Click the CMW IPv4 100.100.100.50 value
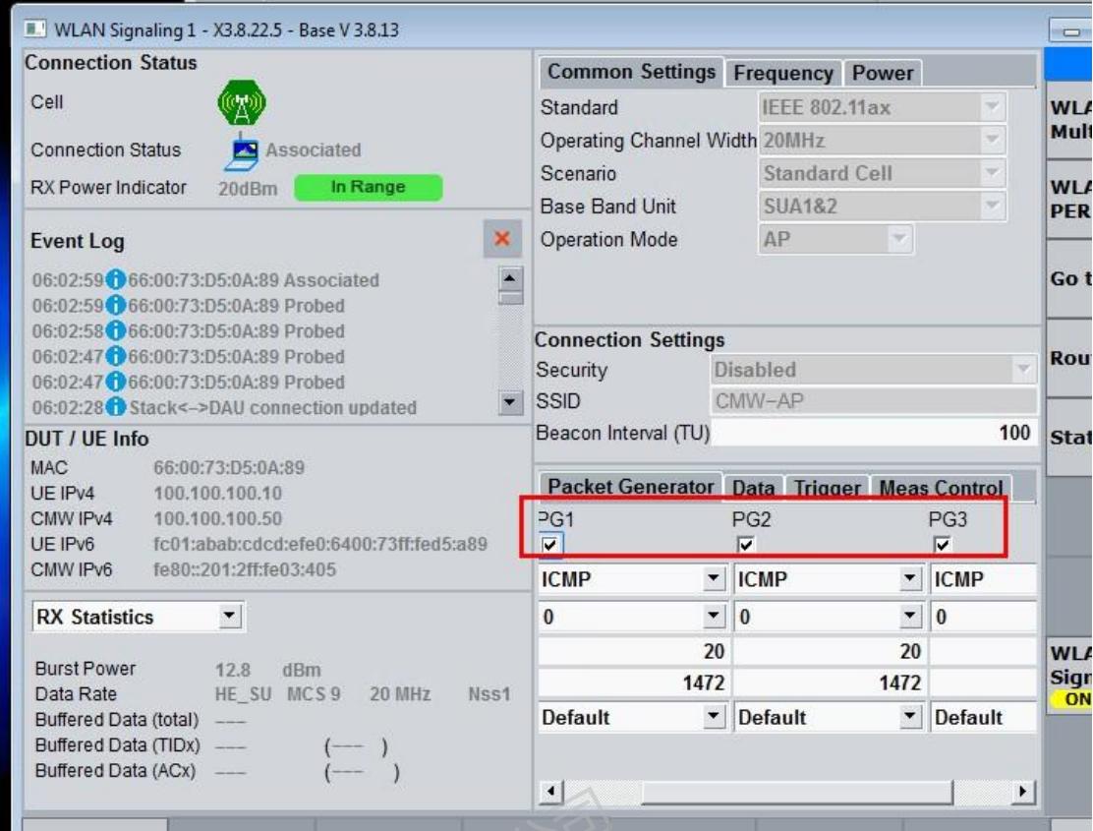 tap(217, 518)
